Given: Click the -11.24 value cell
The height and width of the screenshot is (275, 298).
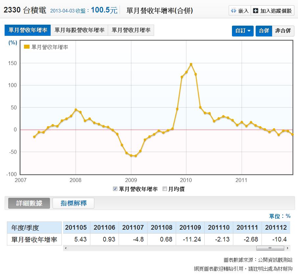Looking at the screenshot, I should point(190,239).
